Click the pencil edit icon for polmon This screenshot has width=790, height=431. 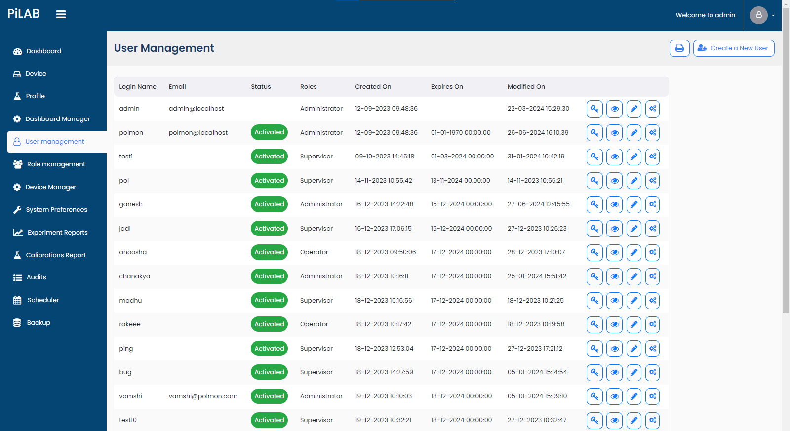pyautogui.click(x=633, y=133)
